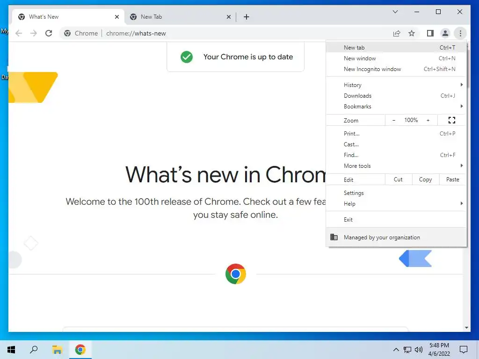Click Managed by your organization

pyautogui.click(x=396, y=237)
